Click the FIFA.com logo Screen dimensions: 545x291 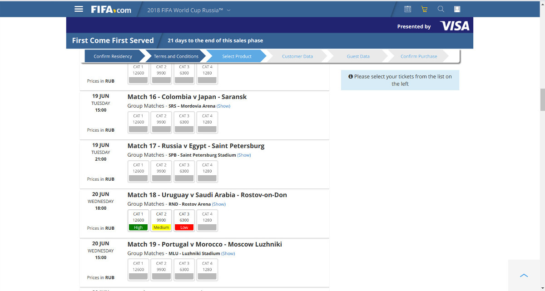tap(111, 10)
